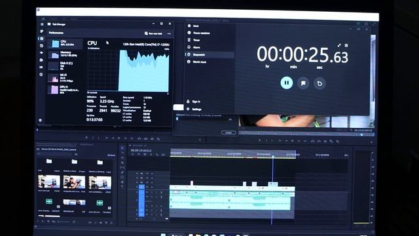419x236 pixels.
Task: Click the Project panel thumbnail zoom slider
Action: (x=64, y=222)
